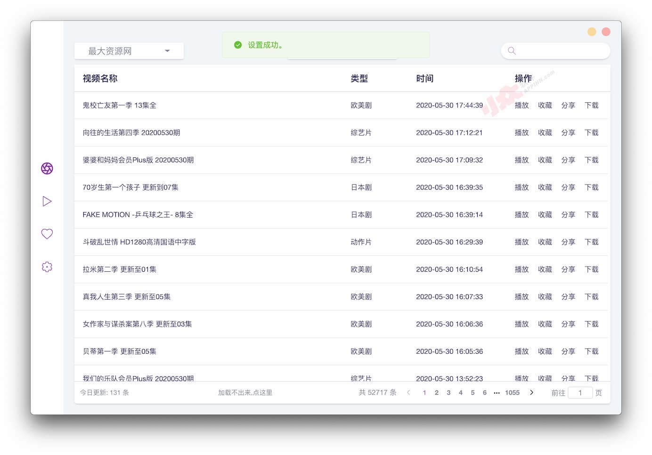The width and height of the screenshot is (652, 455).
Task: Download 70岁生第一个孩子
Action: [x=592, y=187]
